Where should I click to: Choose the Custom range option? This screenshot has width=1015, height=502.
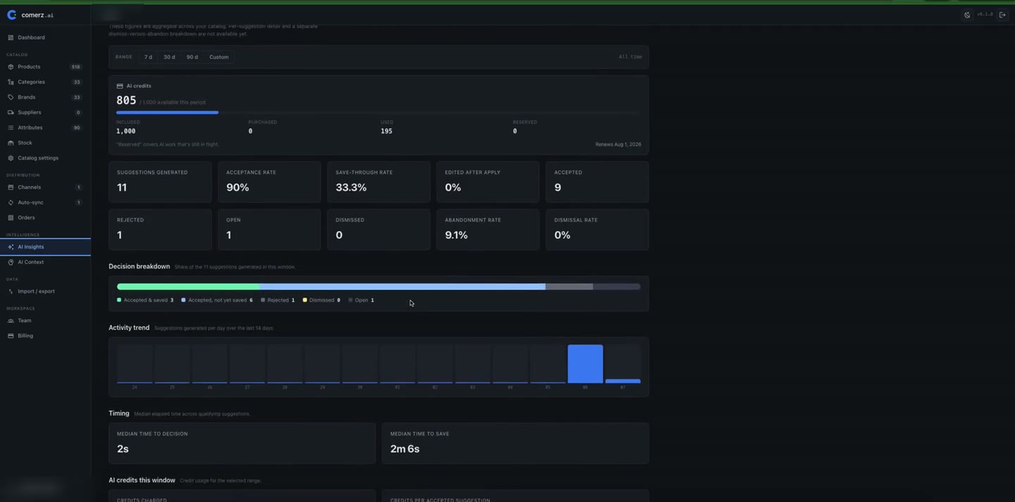click(x=219, y=57)
